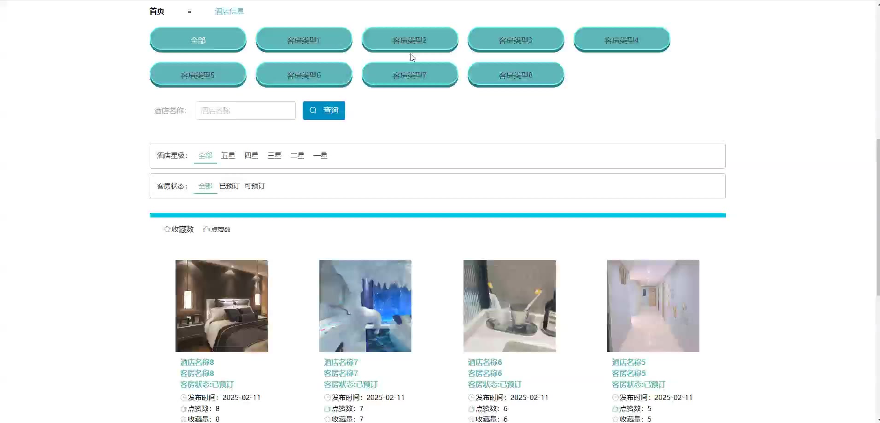The height and width of the screenshot is (423, 880).
Task: Click the 客房名称5 text
Action: tap(629, 373)
